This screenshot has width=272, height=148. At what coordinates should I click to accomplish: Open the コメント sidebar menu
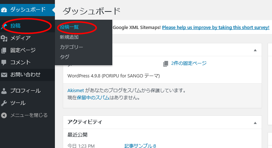coord(27,63)
